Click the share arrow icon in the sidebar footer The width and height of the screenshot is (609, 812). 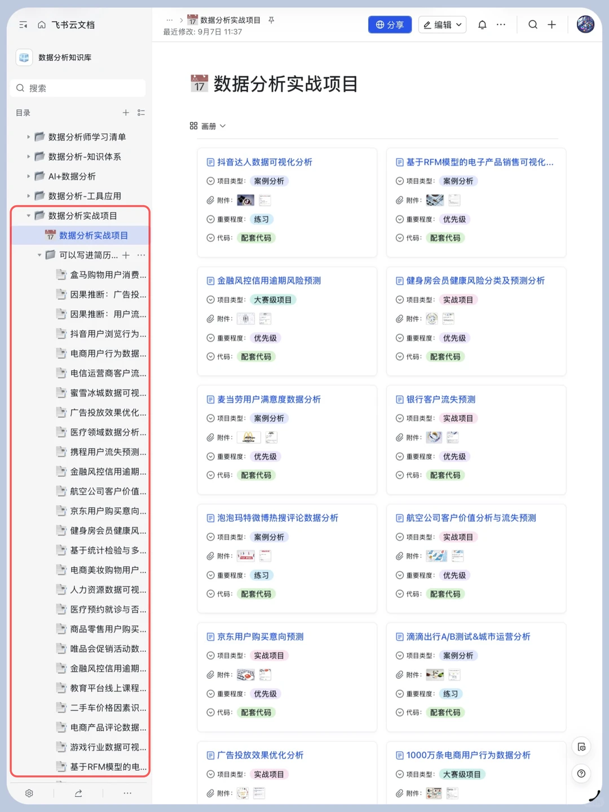78,793
